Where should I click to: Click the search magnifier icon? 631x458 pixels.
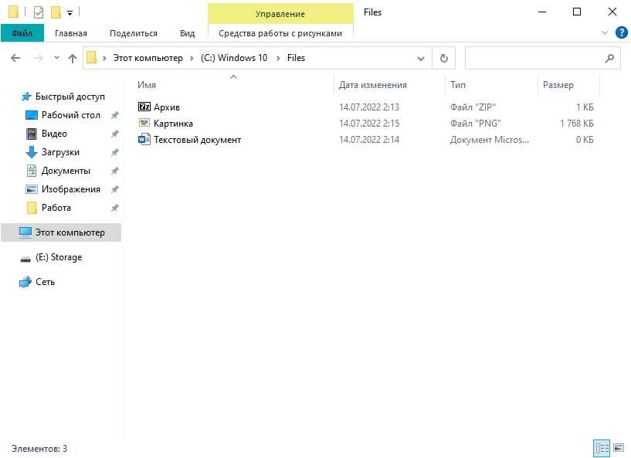[x=609, y=58]
